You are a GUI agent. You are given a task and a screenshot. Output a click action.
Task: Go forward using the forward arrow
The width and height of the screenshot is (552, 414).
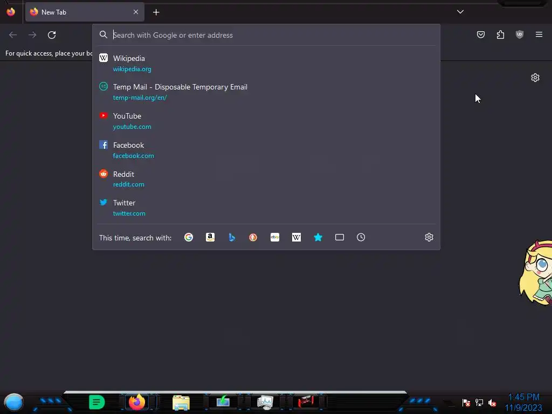coord(32,35)
